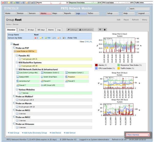The width and height of the screenshot is (154, 142).
Task: Click the search input field
Action: coord(139,9)
